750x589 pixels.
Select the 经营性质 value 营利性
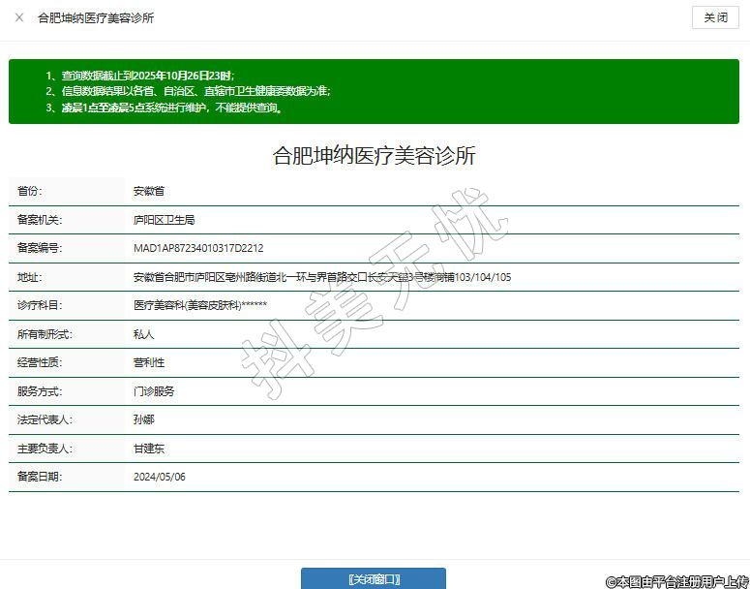149,362
